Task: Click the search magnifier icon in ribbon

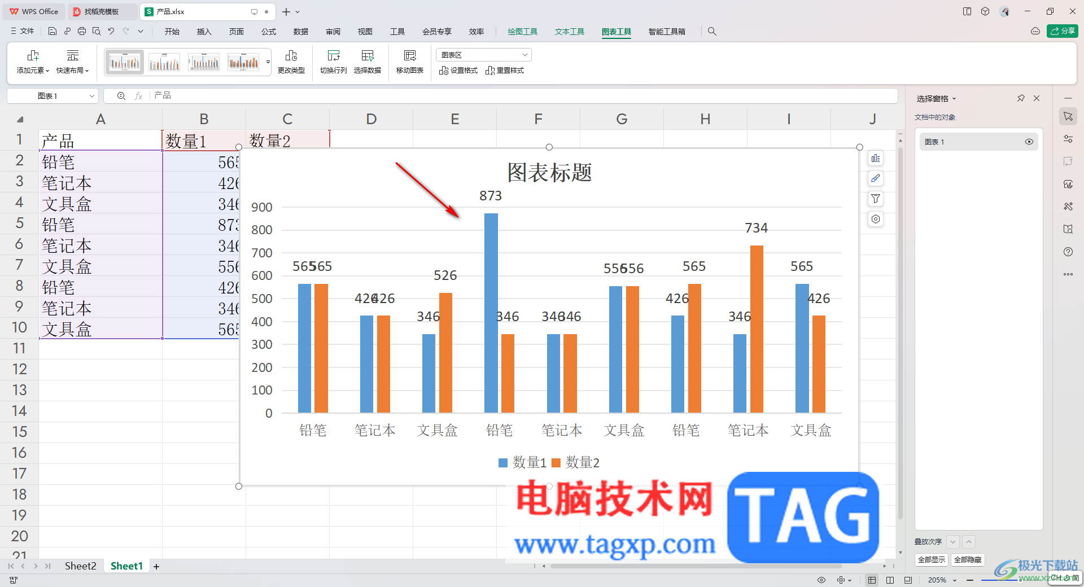Action: [x=712, y=32]
